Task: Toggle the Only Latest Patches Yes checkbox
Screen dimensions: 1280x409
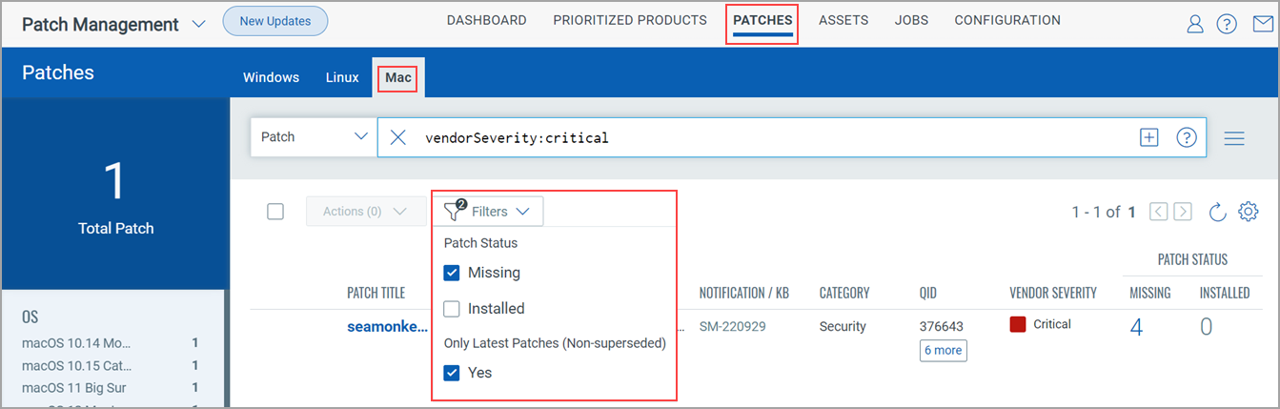Action: point(452,373)
